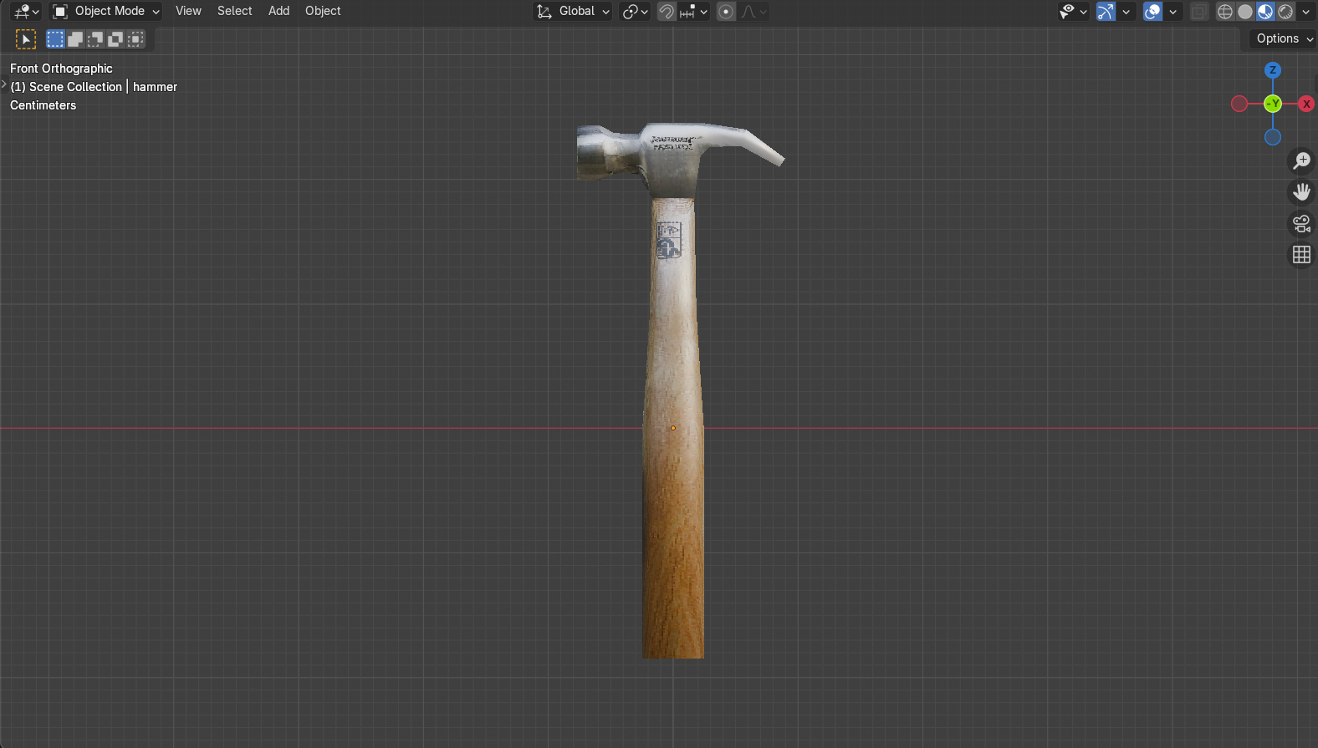Open the snapping options dropdown

pyautogui.click(x=694, y=11)
